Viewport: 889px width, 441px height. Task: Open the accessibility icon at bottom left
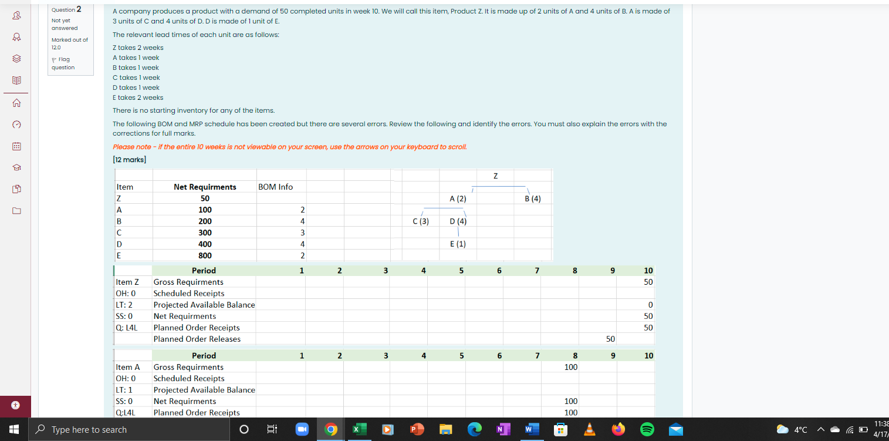(16, 405)
